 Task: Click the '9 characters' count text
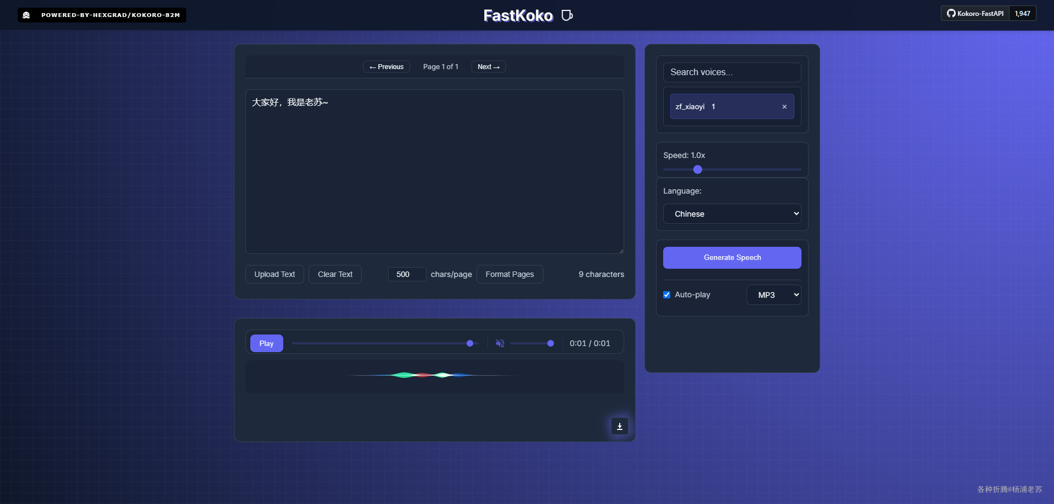pos(601,274)
